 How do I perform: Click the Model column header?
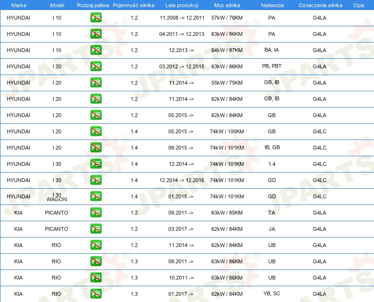(x=57, y=5)
